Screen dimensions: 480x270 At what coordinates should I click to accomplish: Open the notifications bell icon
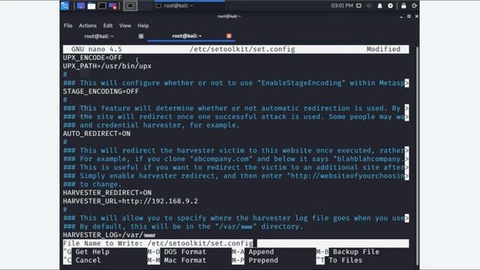click(x=379, y=6)
